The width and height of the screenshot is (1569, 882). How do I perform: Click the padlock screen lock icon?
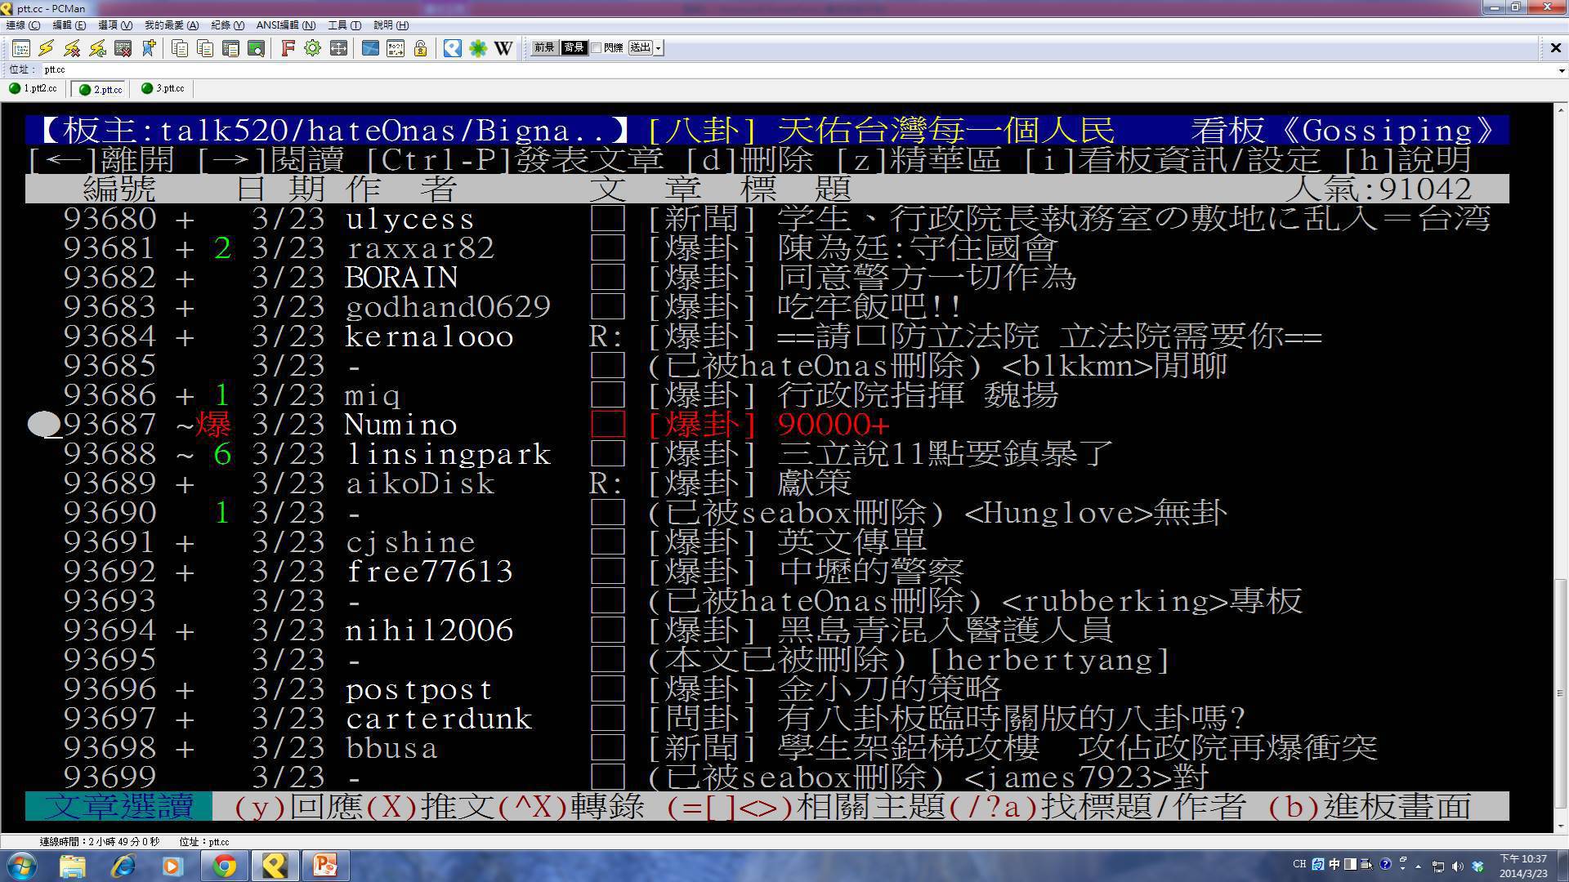point(421,48)
